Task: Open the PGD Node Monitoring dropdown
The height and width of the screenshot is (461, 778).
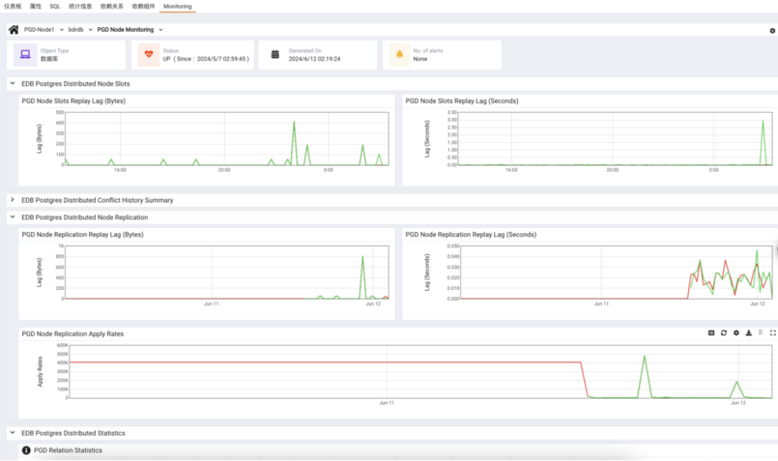Action: pyautogui.click(x=161, y=29)
